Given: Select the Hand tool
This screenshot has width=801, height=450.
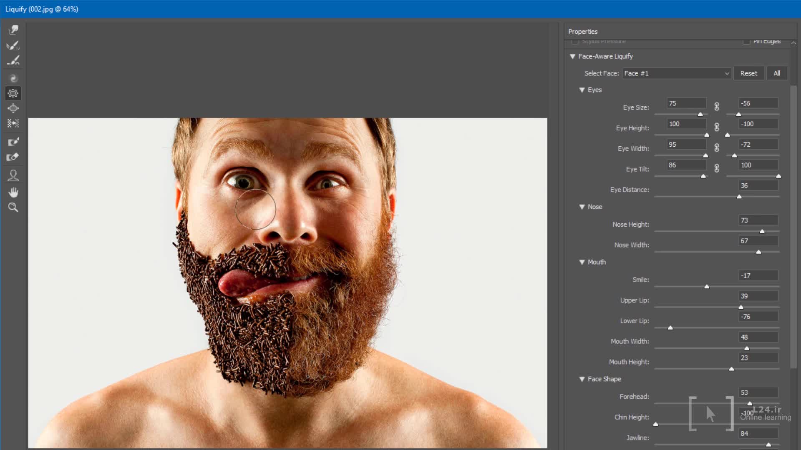Looking at the screenshot, I should [13, 192].
